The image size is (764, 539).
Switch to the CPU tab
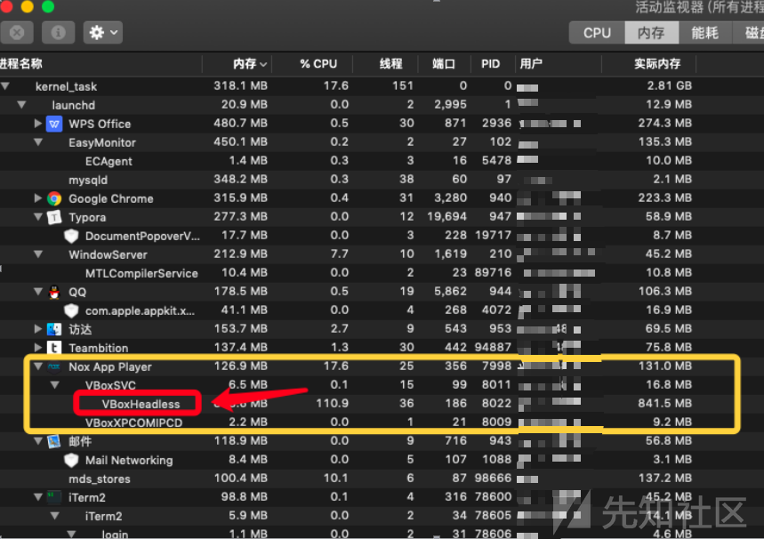point(597,33)
